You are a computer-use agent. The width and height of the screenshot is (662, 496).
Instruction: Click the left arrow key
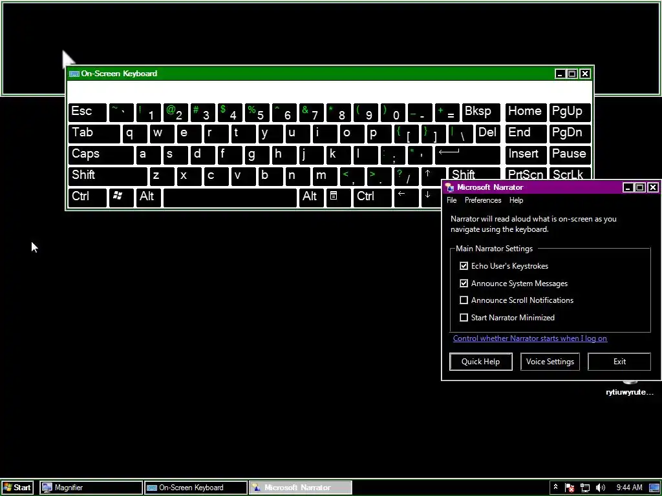(x=406, y=198)
